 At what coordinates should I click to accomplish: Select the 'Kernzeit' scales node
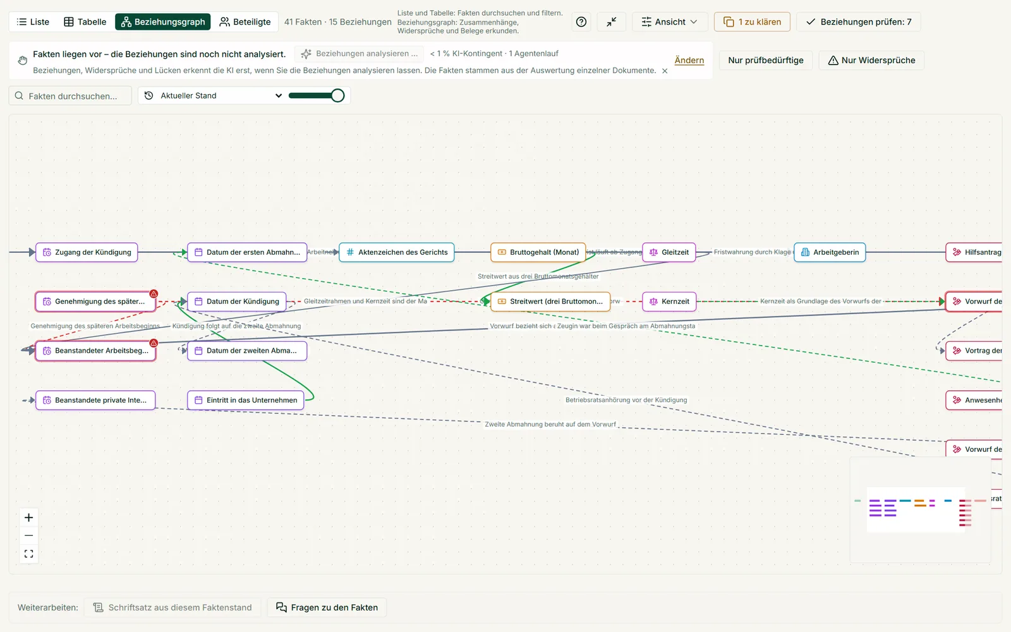pos(669,301)
